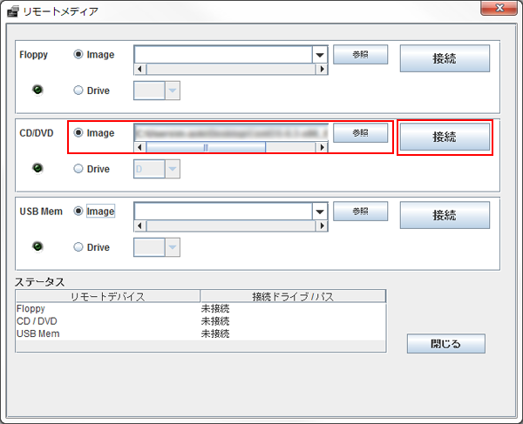
Task: Click CD/DVD path scroll left arrow
Action: point(139,147)
